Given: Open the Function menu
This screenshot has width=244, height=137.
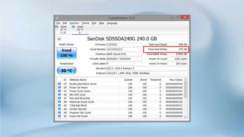Looking at the screenshot, I should [x=74, y=23].
